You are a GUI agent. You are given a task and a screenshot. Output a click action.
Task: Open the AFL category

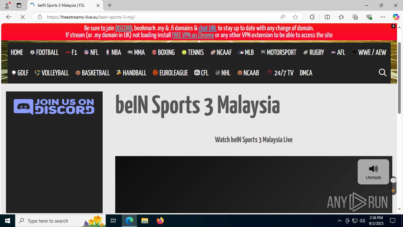click(338, 52)
